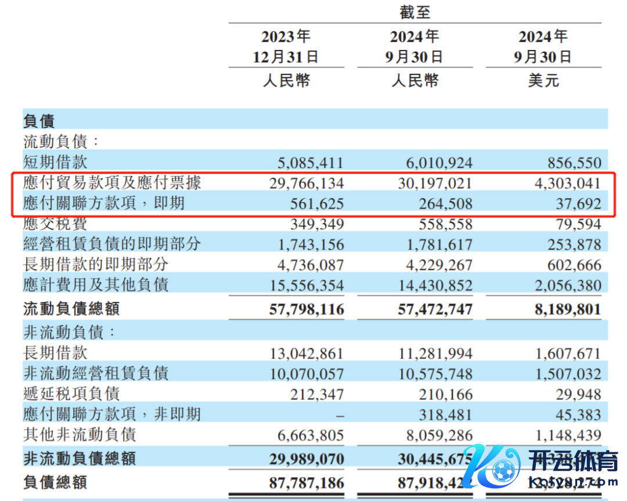
Task: Click the 非流動負債 subsection label
Action: coord(69,332)
